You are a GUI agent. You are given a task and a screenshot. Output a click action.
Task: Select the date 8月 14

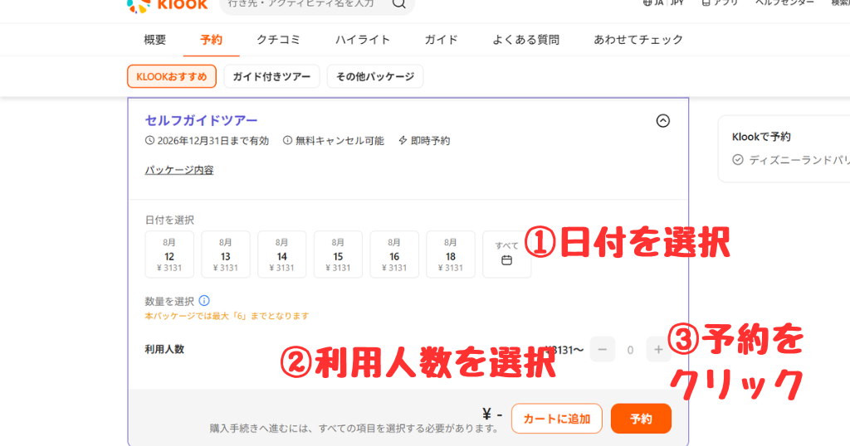(x=282, y=255)
